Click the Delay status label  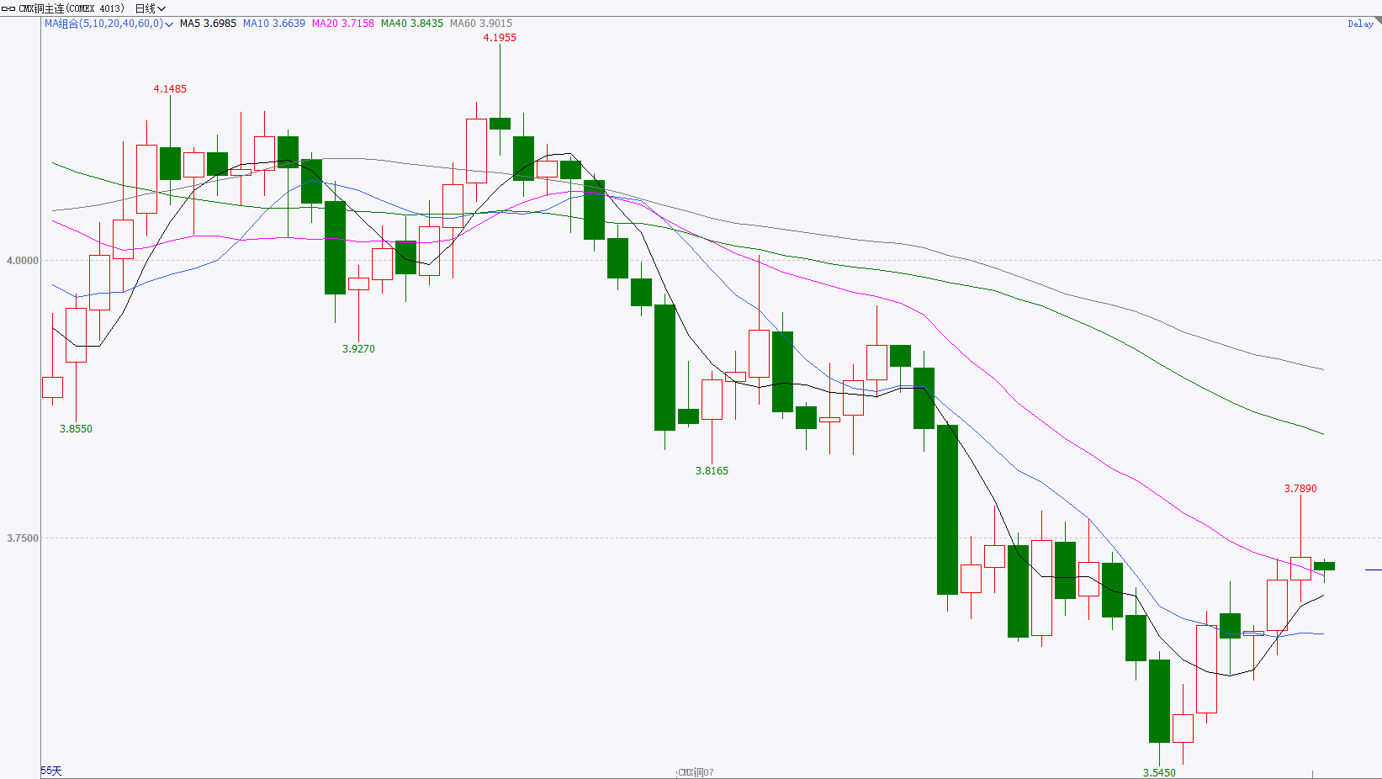pyautogui.click(x=1360, y=24)
